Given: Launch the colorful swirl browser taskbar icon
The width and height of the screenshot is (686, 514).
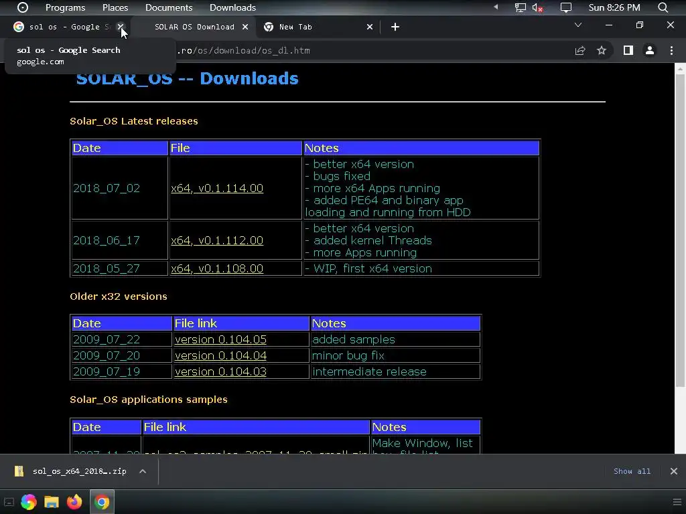Looking at the screenshot, I should coord(29,502).
